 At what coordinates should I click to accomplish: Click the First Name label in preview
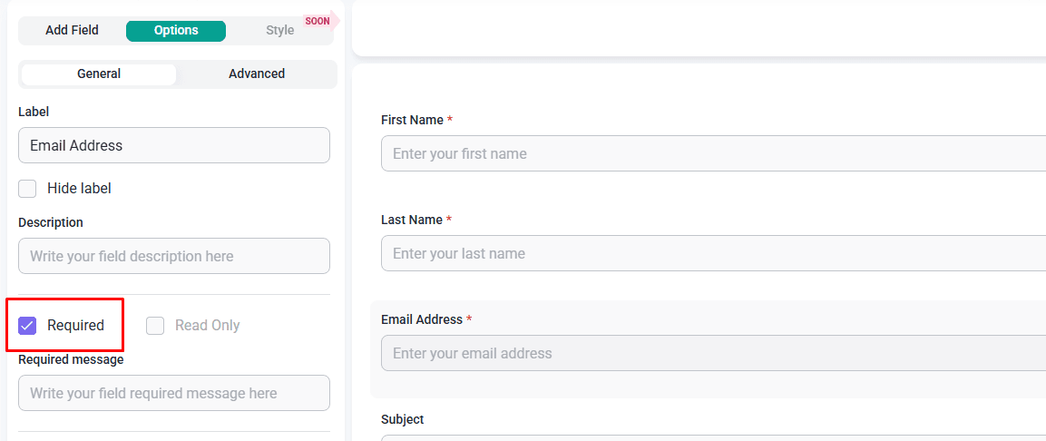[x=412, y=120]
